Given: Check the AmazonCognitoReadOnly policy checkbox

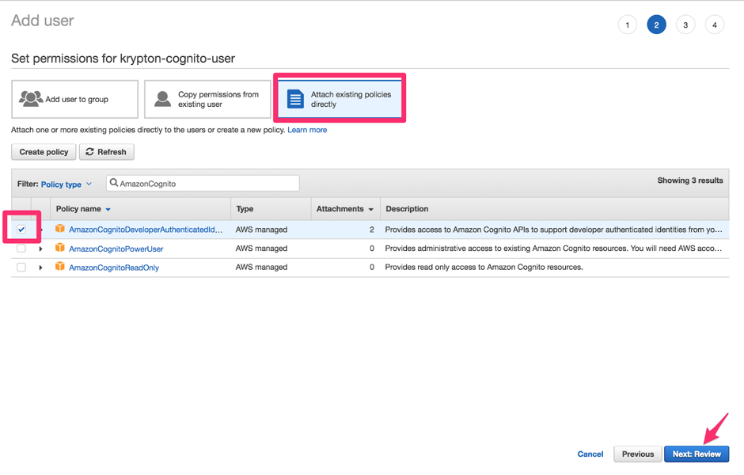Looking at the screenshot, I should click(x=21, y=268).
